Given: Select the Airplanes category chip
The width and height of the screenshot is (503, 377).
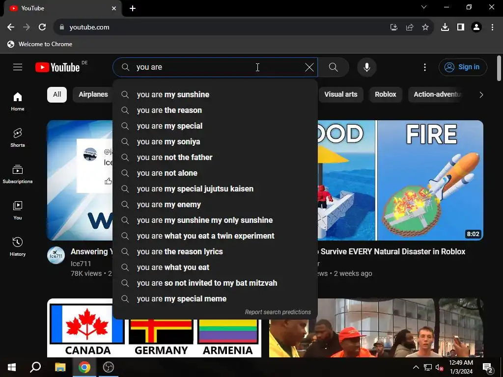Looking at the screenshot, I should click(x=93, y=95).
